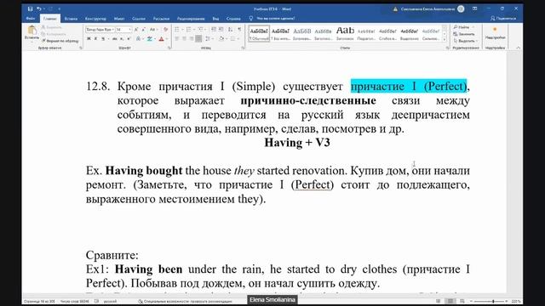Apply the Normal (Обычный) style
The height and width of the screenshot is (306, 545).
coord(259,34)
